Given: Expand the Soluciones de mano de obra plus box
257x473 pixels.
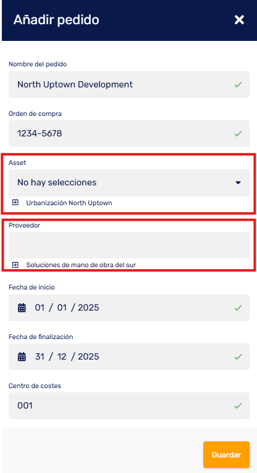Looking at the screenshot, I should point(15,265).
